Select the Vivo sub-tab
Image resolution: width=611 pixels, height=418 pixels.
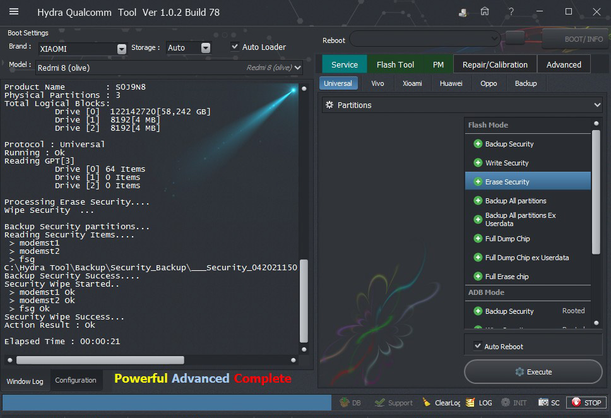coord(377,83)
